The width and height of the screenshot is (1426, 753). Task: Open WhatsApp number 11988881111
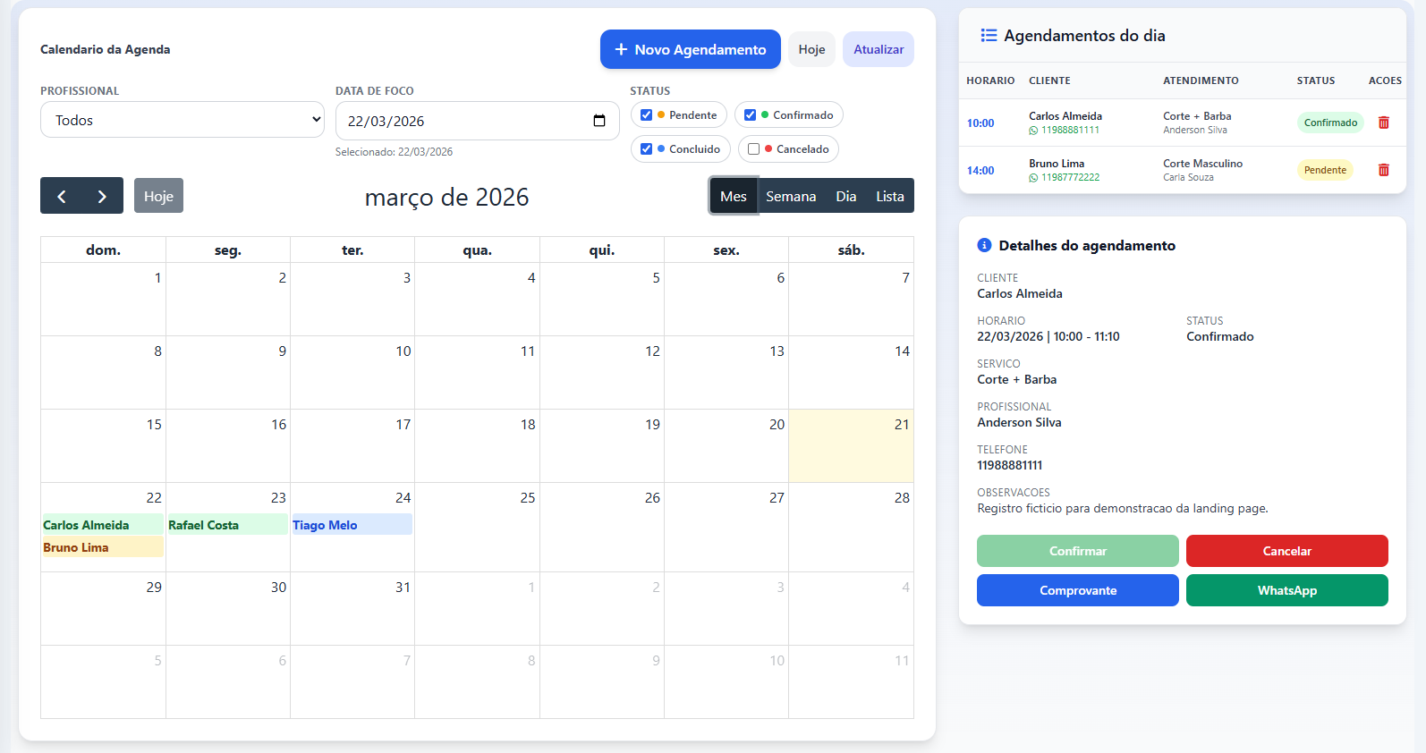pyautogui.click(x=1065, y=131)
